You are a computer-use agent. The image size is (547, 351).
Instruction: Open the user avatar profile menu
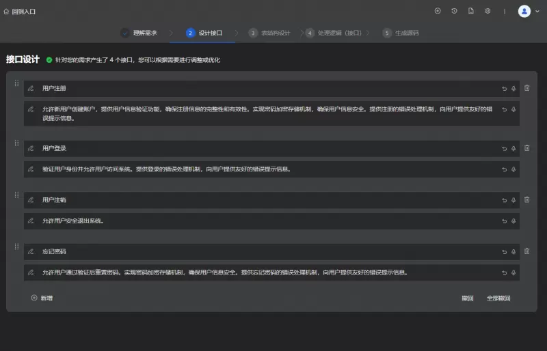(x=524, y=12)
